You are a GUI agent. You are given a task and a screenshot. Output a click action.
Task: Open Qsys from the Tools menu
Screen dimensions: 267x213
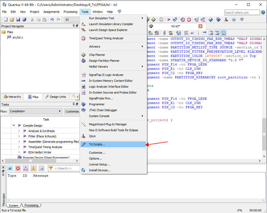coord(92,136)
